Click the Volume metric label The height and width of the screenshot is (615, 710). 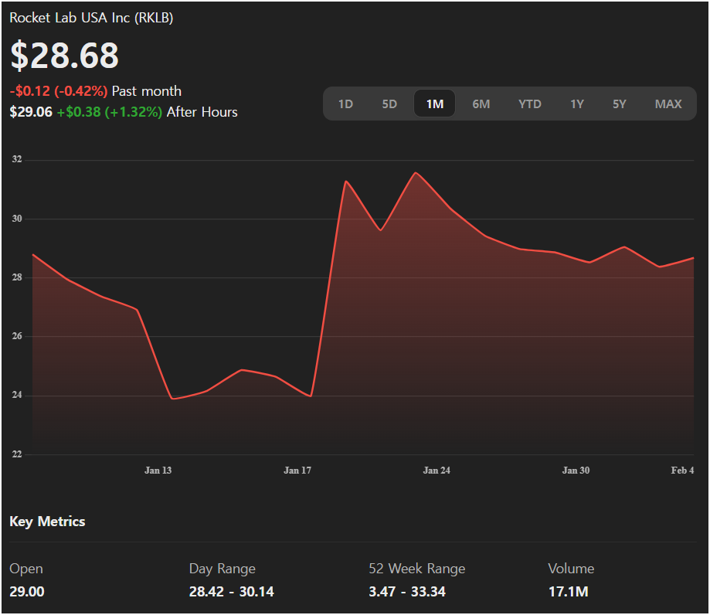[x=571, y=569]
